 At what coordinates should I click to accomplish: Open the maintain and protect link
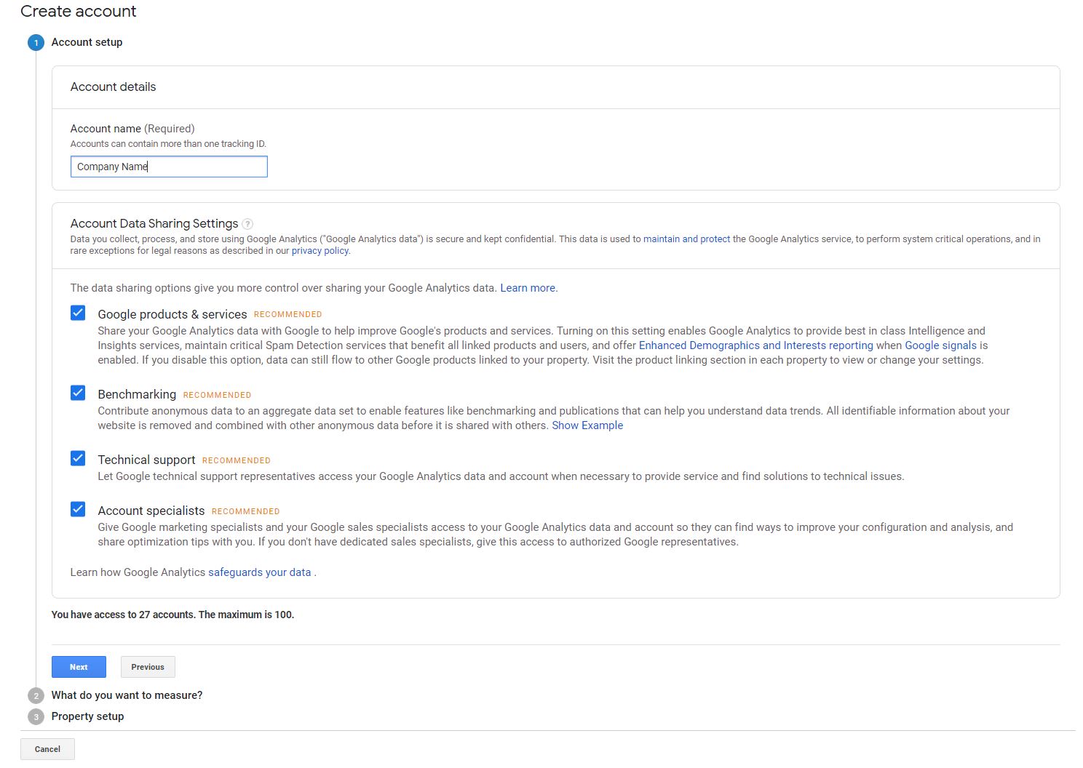[x=686, y=239]
